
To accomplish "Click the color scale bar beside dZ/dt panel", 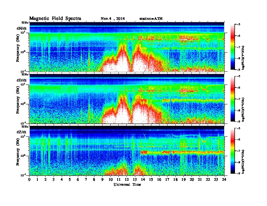I will tap(233, 151).
